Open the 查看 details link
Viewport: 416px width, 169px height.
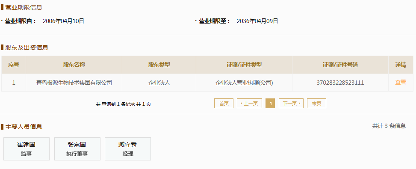[400, 83]
